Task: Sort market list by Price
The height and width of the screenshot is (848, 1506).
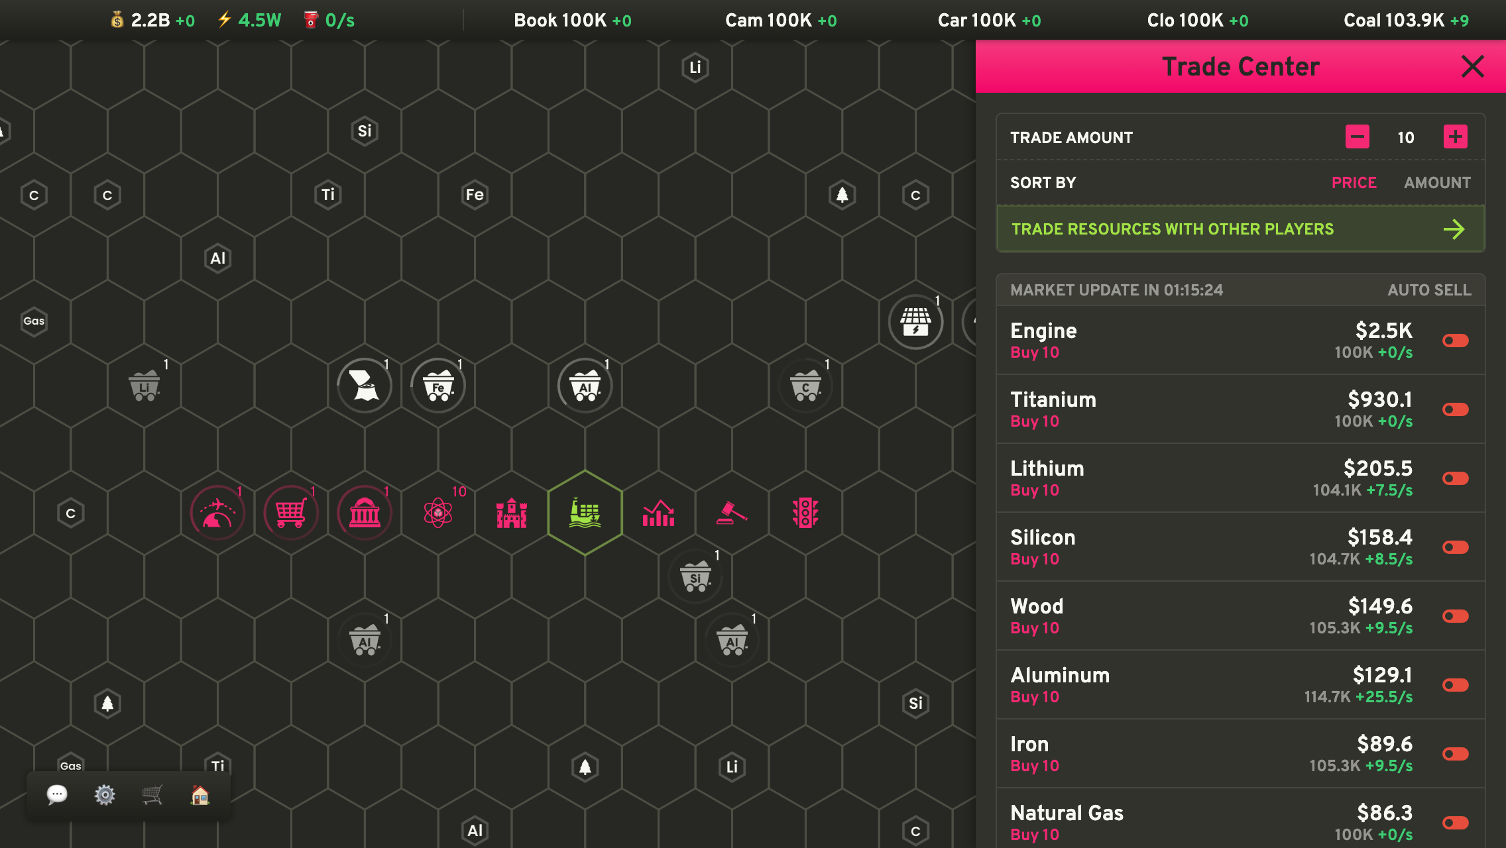Action: [x=1354, y=183]
